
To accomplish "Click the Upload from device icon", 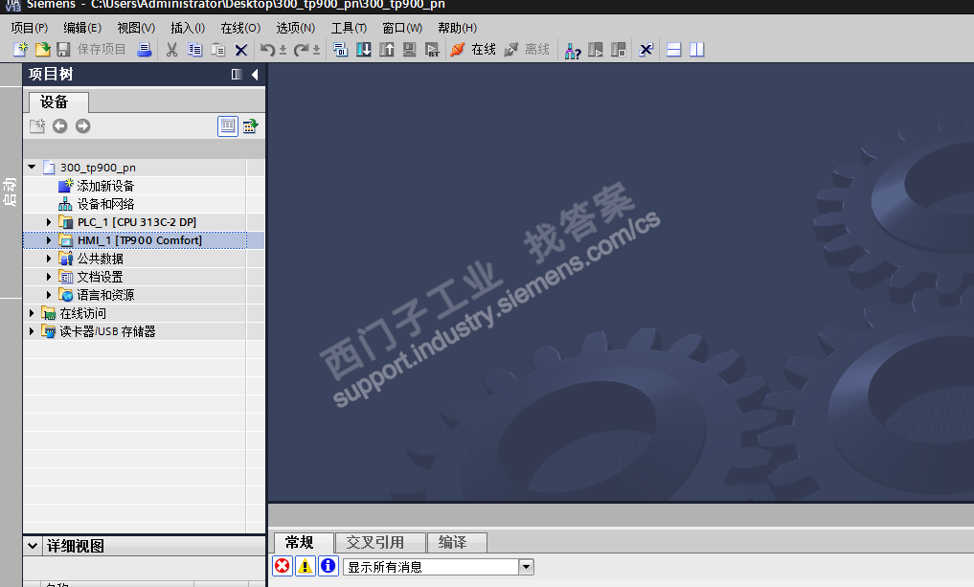I will tap(386, 49).
